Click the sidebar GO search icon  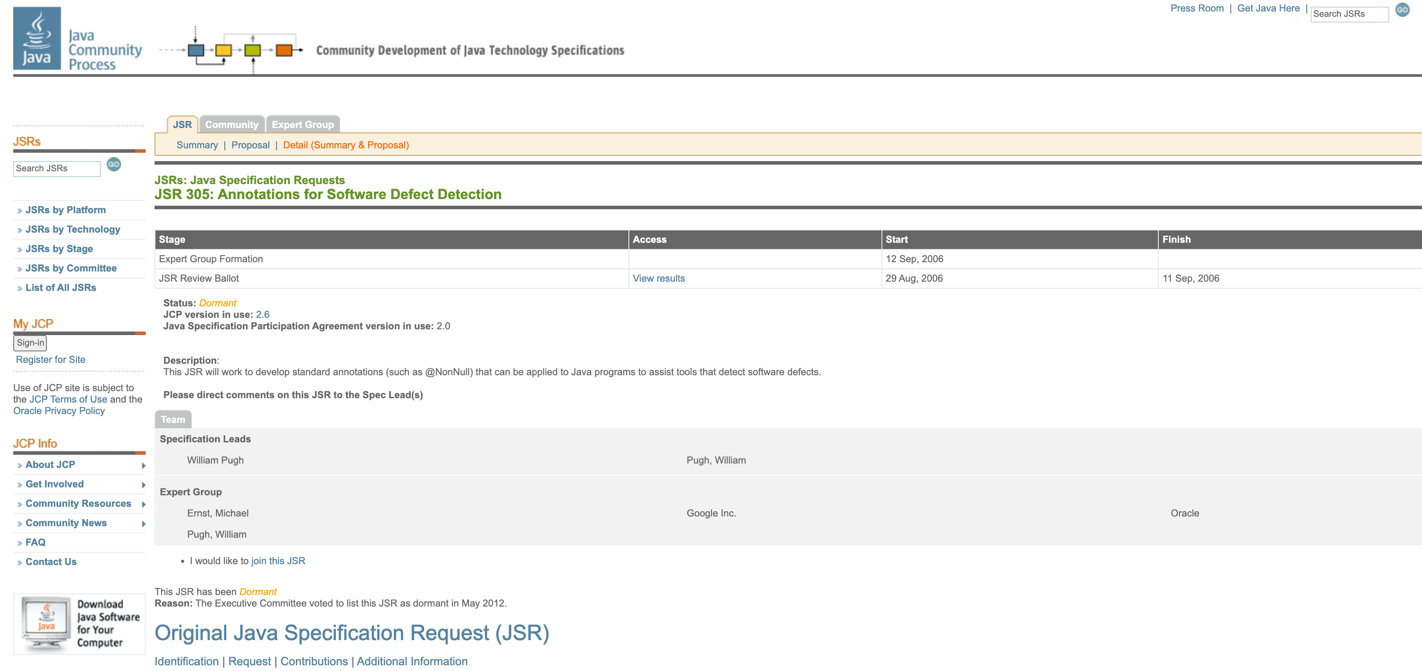[114, 164]
